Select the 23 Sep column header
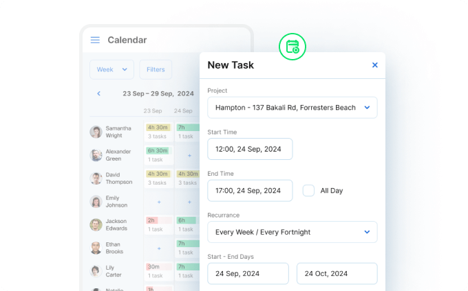468x291 pixels. [153, 110]
